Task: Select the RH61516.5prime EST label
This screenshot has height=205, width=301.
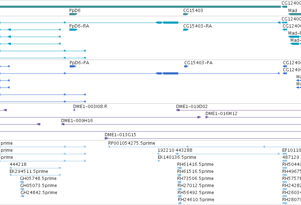Action: (x=195, y=171)
